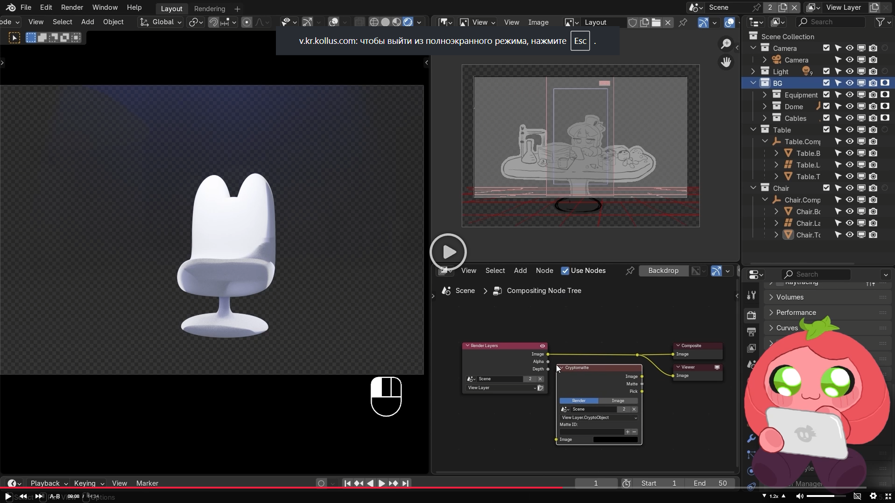This screenshot has width=895, height=503.
Task: Click the Tool properties tab icon
Action: pyautogui.click(x=751, y=295)
